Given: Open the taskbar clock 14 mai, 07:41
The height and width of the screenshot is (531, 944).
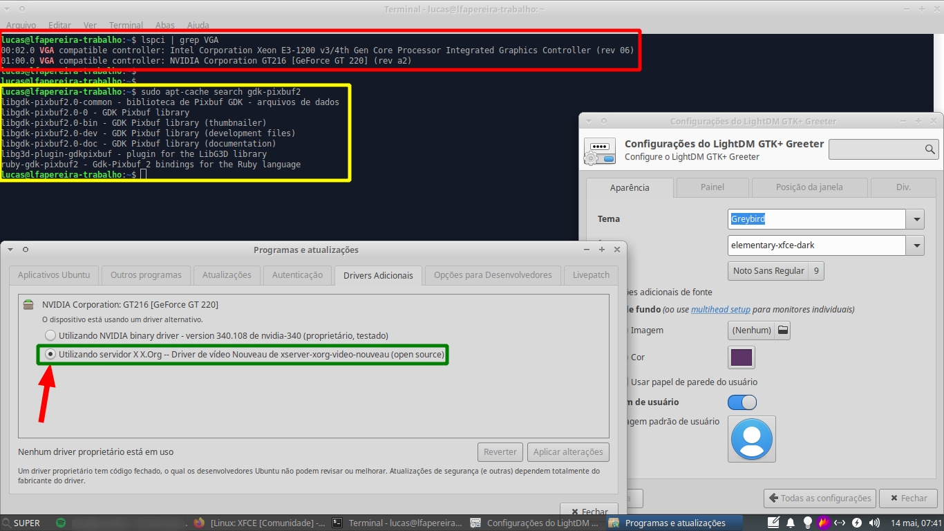Looking at the screenshot, I should (916, 523).
